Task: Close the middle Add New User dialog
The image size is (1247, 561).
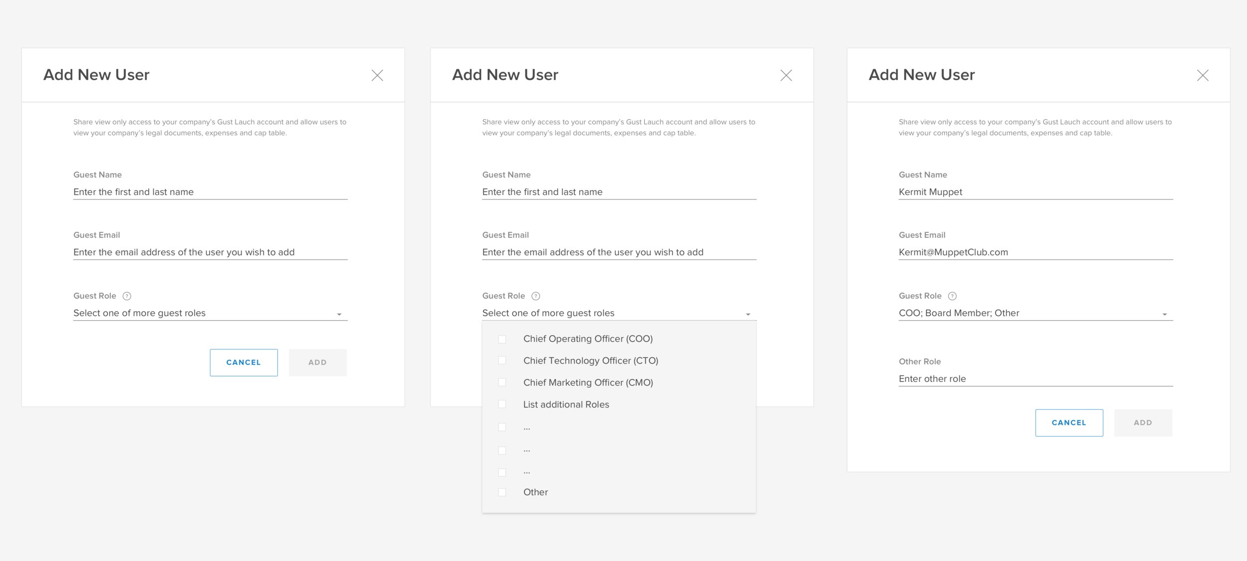Action: point(786,75)
